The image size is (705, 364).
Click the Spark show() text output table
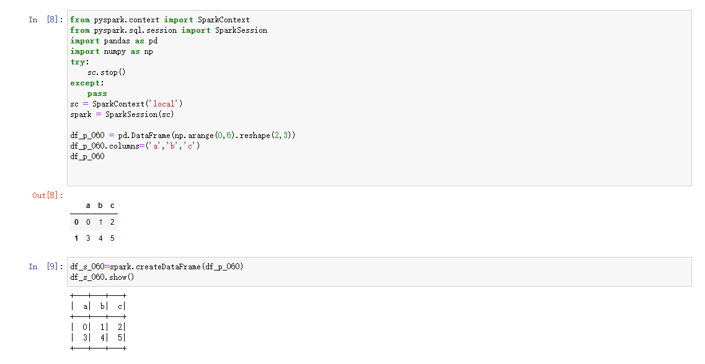(99, 322)
